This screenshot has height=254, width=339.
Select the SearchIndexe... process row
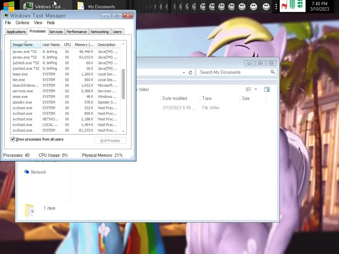pyautogui.click(x=66, y=85)
